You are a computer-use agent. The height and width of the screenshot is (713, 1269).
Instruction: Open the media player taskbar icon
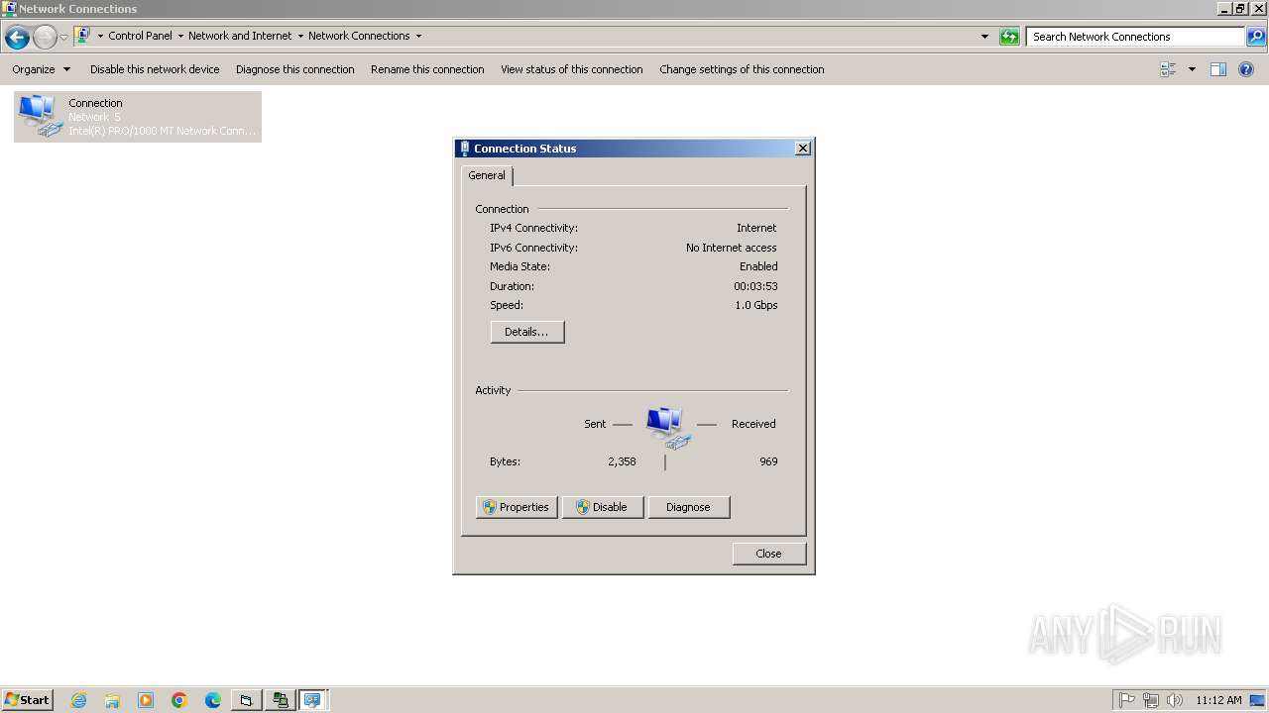146,700
